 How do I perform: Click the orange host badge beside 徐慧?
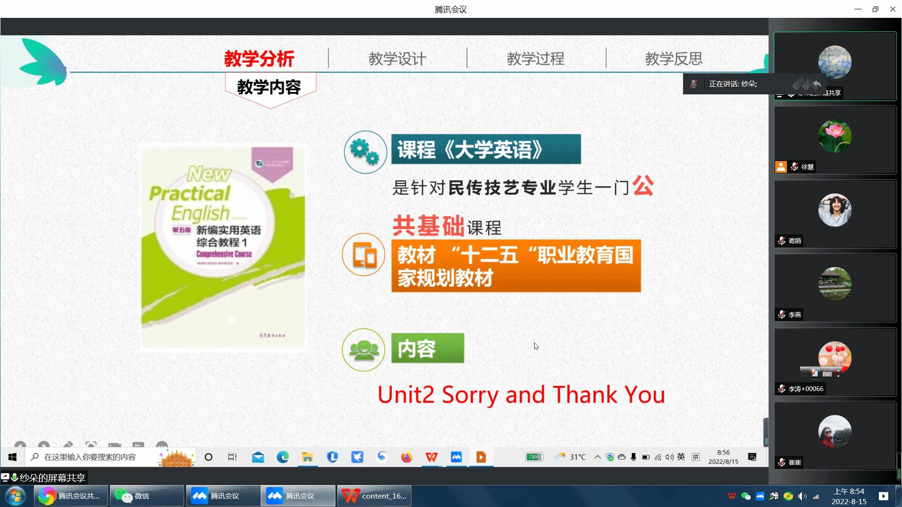[781, 167]
